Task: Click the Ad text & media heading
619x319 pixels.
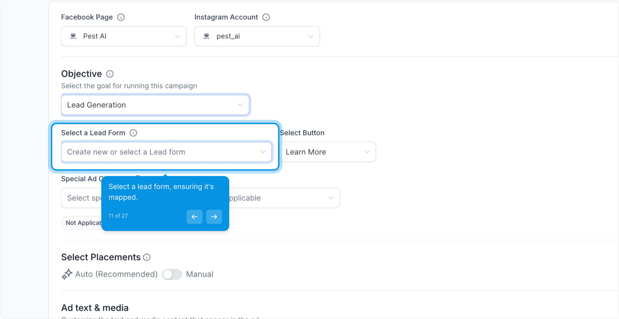Action: pos(95,308)
